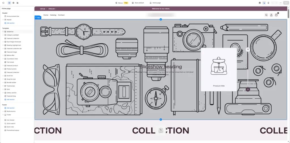Click the Quick search magnifier icon

[5, 123]
